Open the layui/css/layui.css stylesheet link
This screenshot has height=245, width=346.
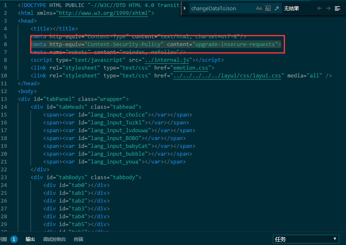[x=227, y=76]
